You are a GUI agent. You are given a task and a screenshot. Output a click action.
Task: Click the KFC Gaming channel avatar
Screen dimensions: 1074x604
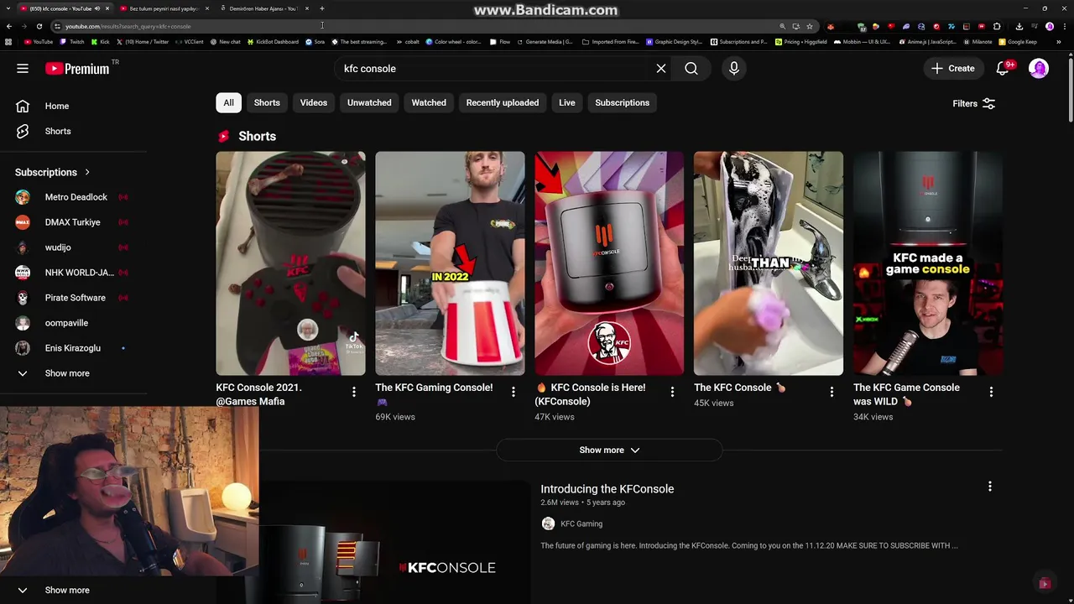click(x=548, y=523)
